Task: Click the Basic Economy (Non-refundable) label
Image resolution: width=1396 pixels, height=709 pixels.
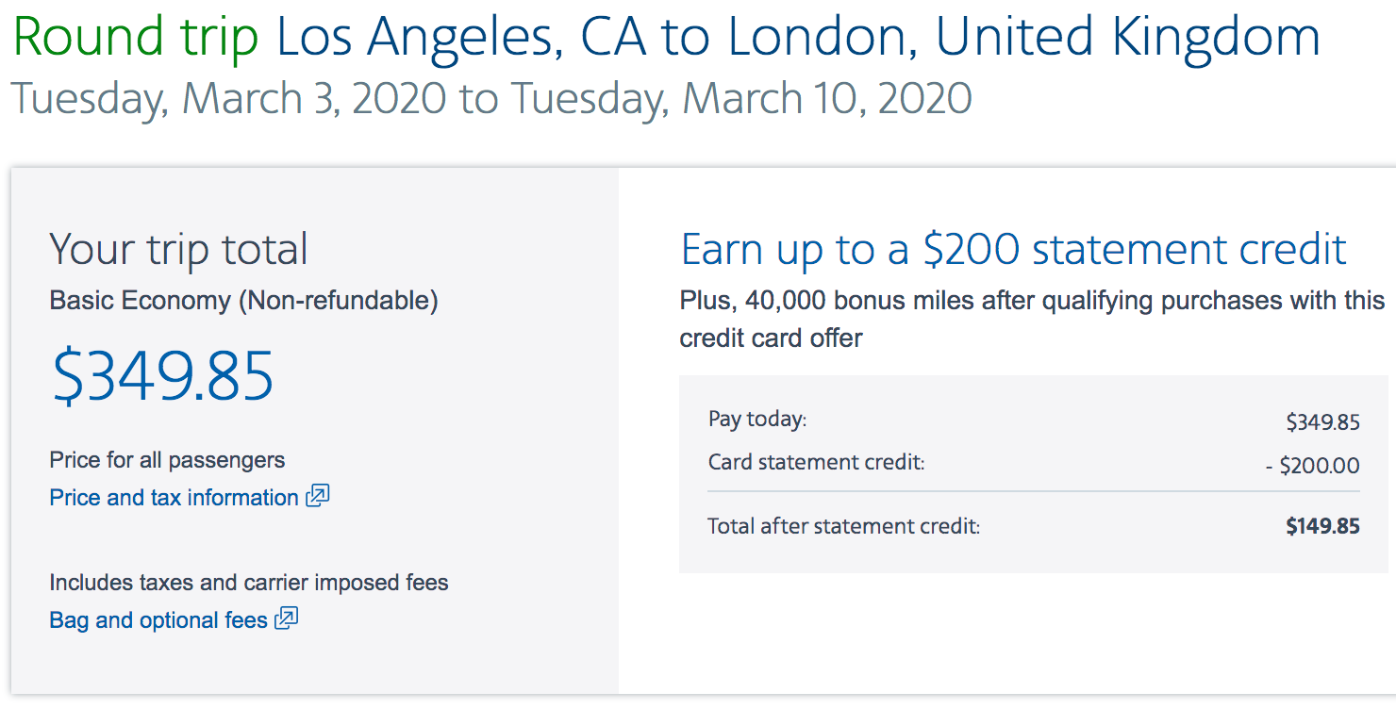Action: coord(243,301)
